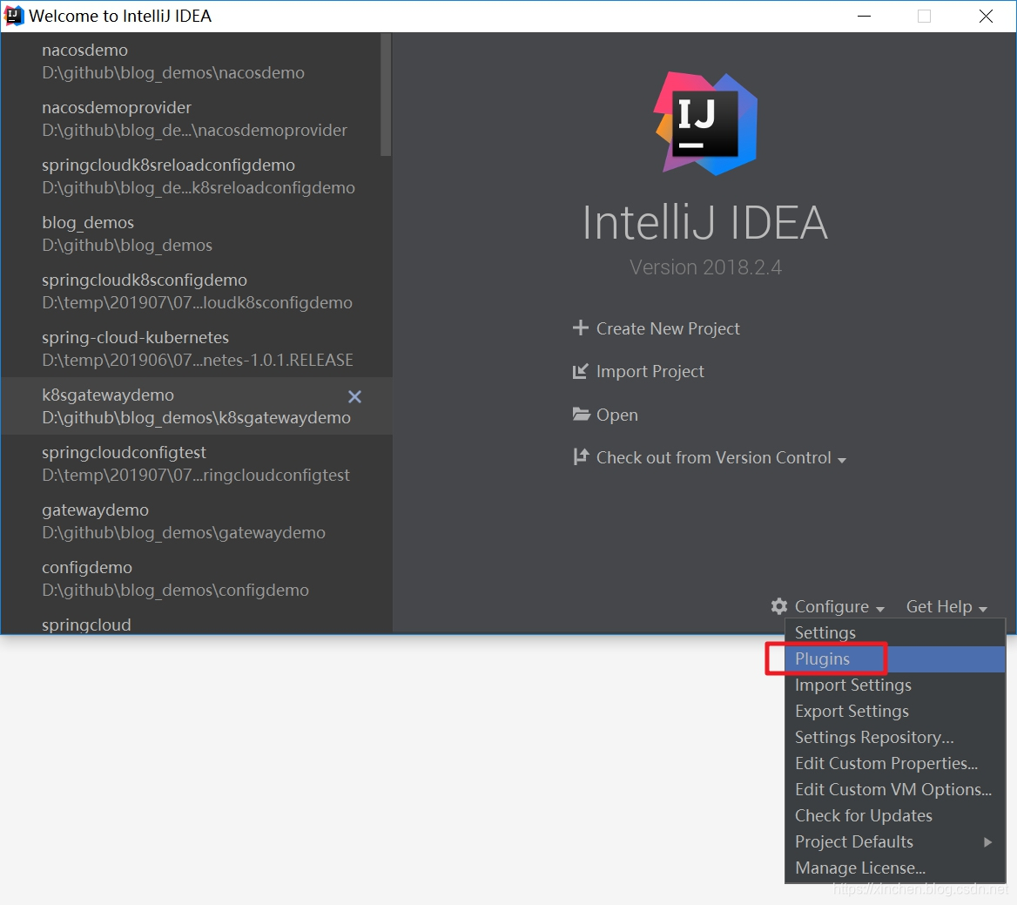This screenshot has height=905, width=1017.
Task: Click path D:\github\blog_demos\nacosdemo
Action: 173,72
